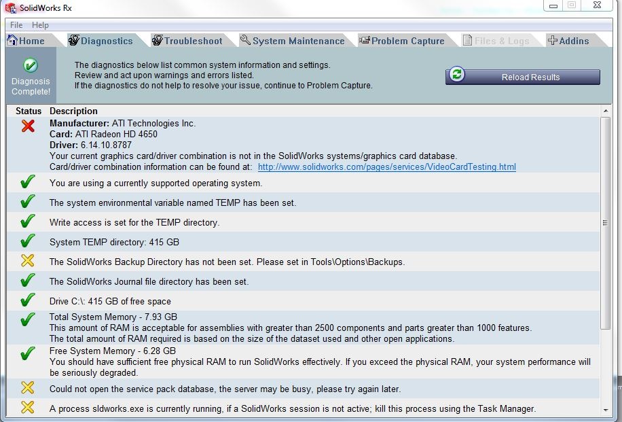Select the 'Card: ATI Radeon HD 4650' line
Image resolution: width=622 pixels, height=422 pixels.
click(103, 134)
